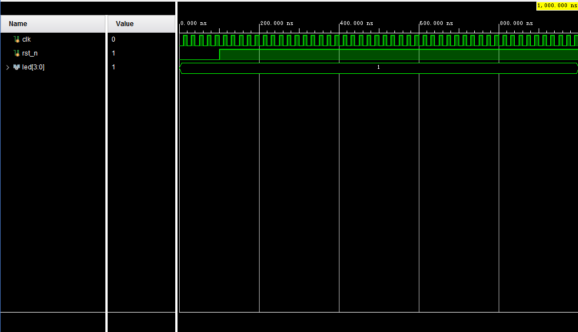
Task: Click the led[3:0] bus icon
Action: tap(17, 67)
